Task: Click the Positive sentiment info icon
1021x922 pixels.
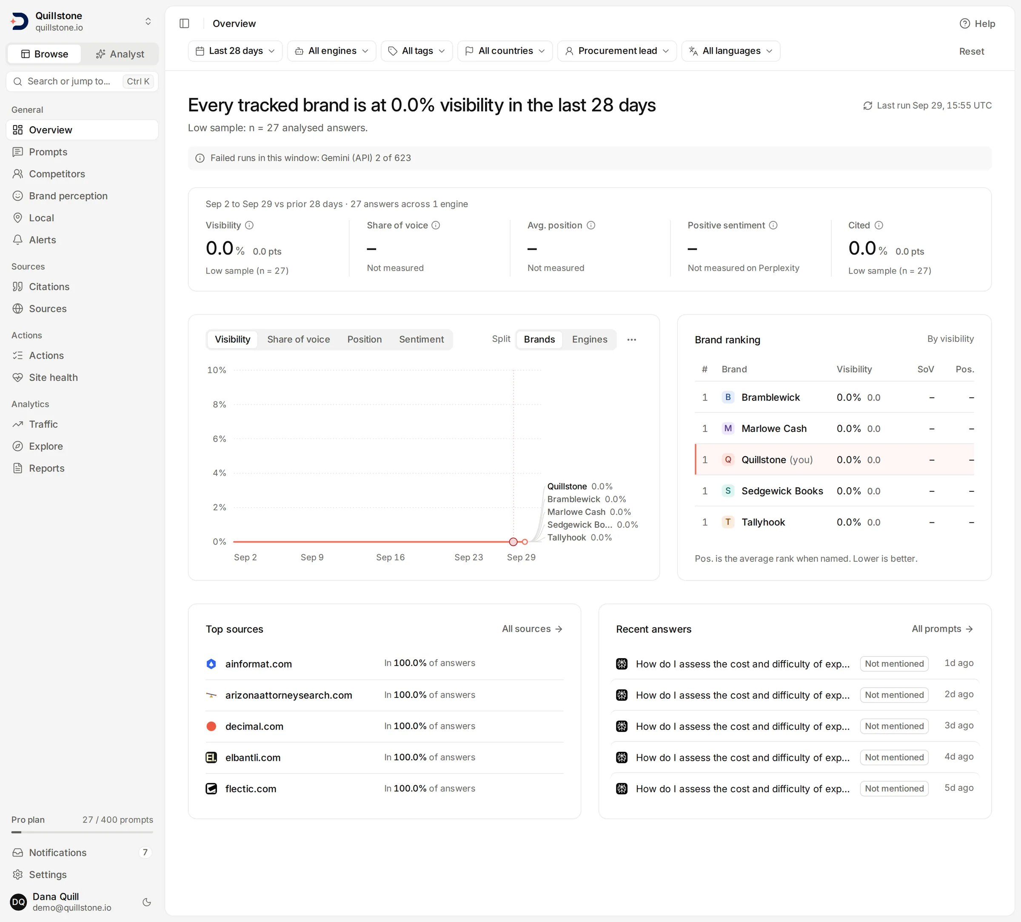Action: tap(773, 225)
